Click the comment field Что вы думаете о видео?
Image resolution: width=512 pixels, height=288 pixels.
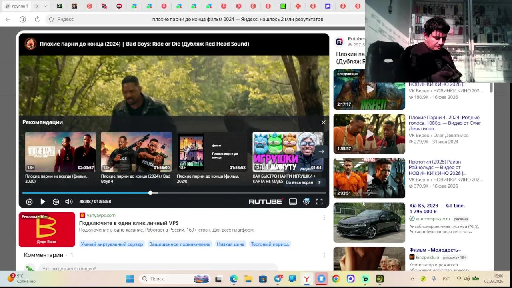pos(158,268)
